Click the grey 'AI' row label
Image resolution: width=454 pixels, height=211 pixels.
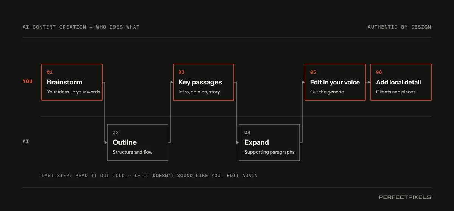26,142
